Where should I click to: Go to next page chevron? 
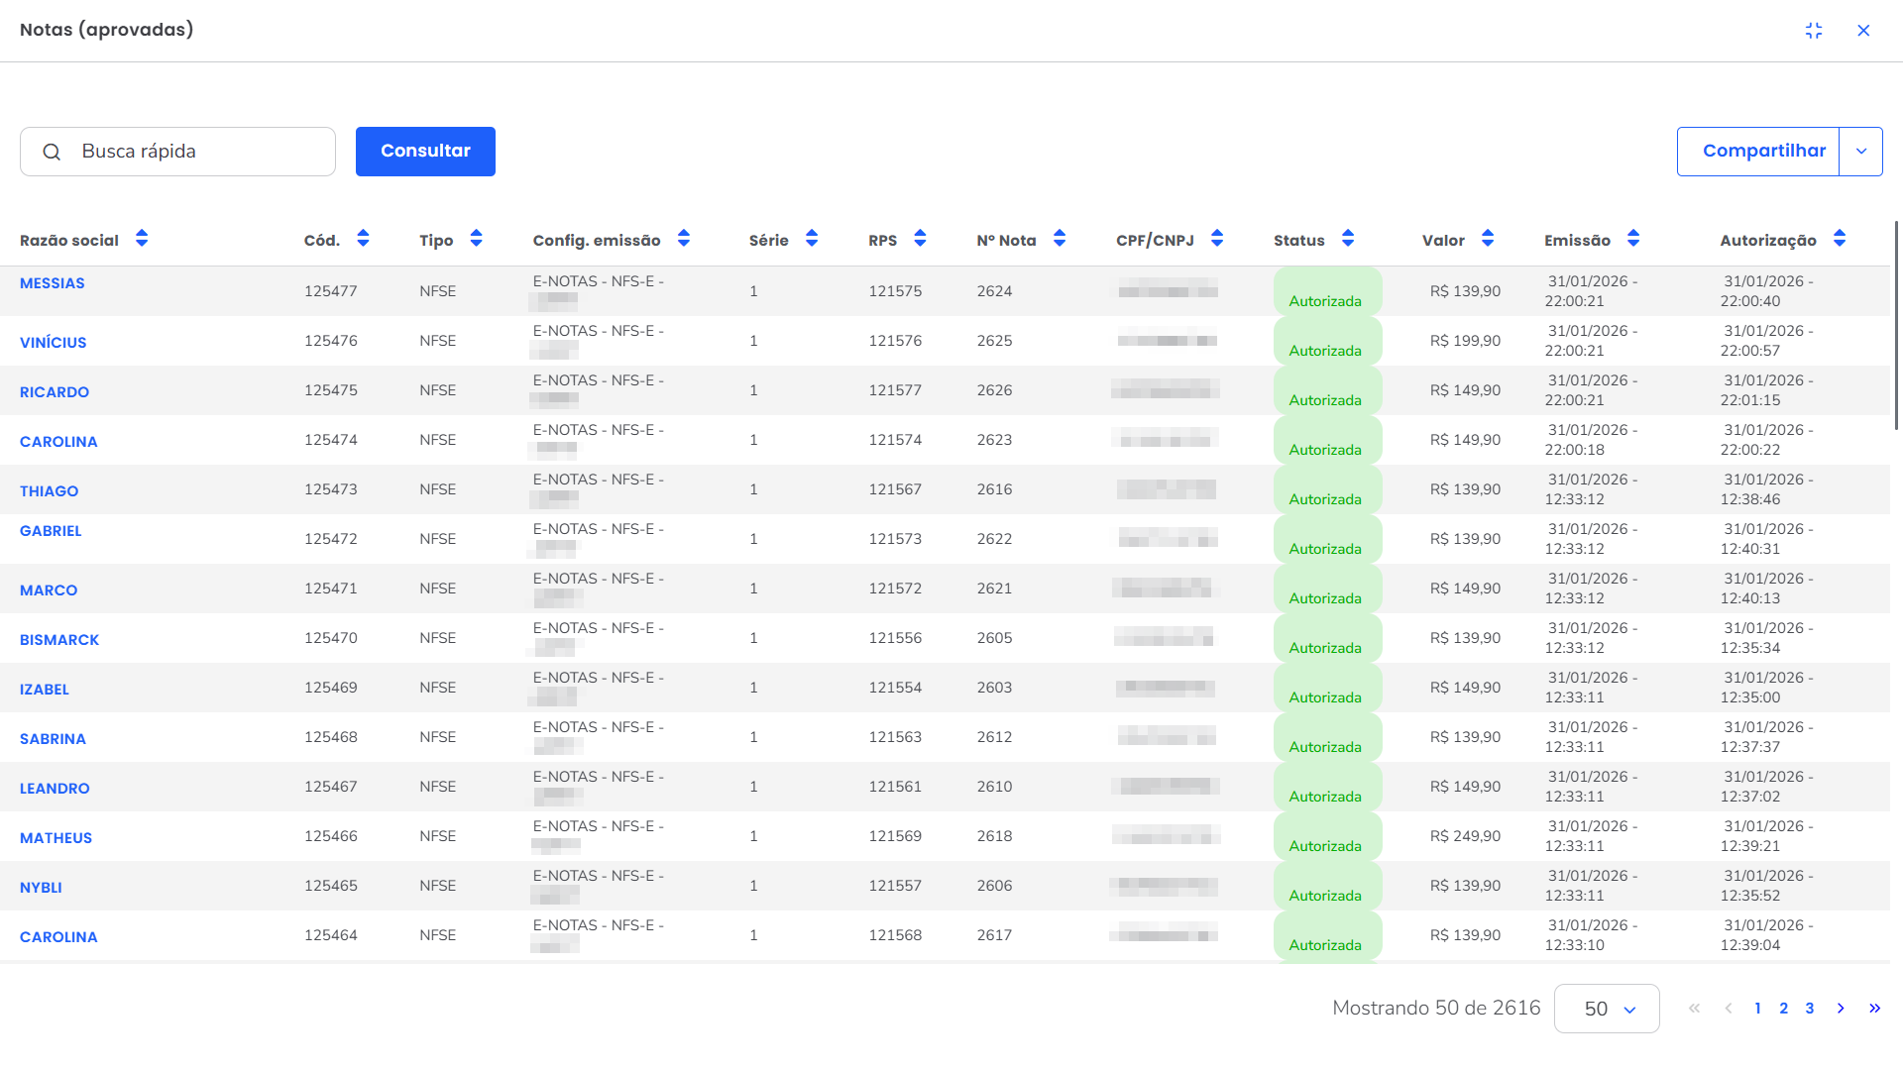pyautogui.click(x=1841, y=1009)
